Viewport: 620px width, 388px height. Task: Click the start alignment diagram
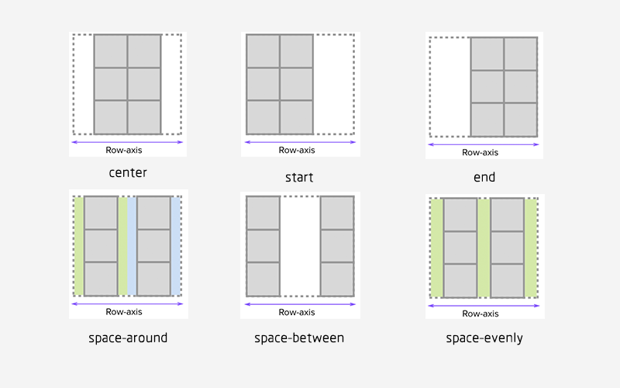pyautogui.click(x=301, y=94)
